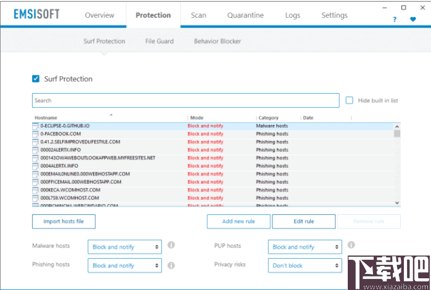This screenshot has height=290, width=431.
Task: Click the Remove rule button
Action: click(x=369, y=222)
